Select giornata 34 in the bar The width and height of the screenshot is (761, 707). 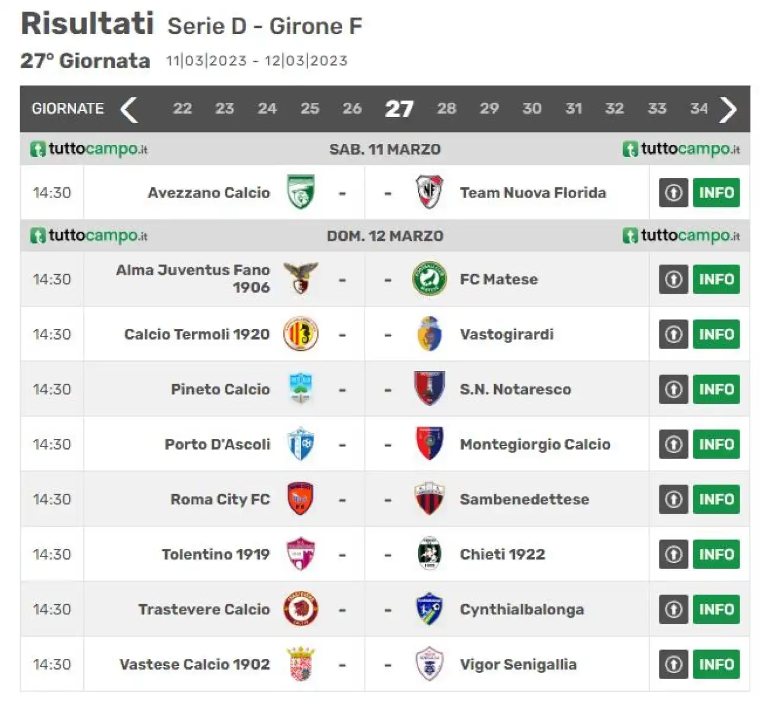pyautogui.click(x=699, y=109)
